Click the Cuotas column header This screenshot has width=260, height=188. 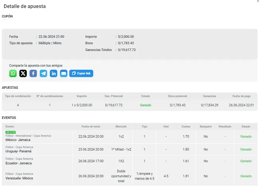[x=186, y=126]
